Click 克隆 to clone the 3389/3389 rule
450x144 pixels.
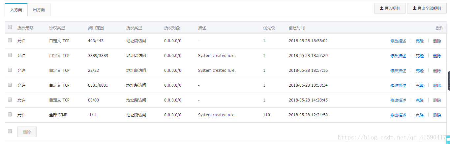click(x=420, y=56)
